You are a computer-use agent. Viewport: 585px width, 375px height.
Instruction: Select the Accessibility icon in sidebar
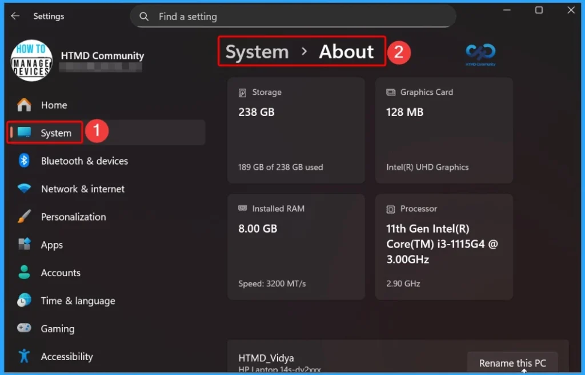click(23, 356)
